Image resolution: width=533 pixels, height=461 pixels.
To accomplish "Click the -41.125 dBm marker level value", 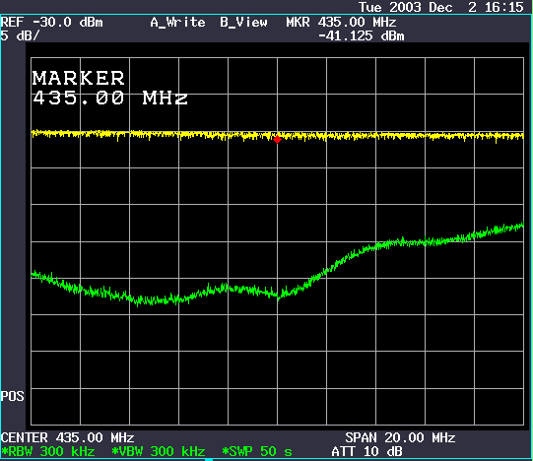I will point(362,36).
